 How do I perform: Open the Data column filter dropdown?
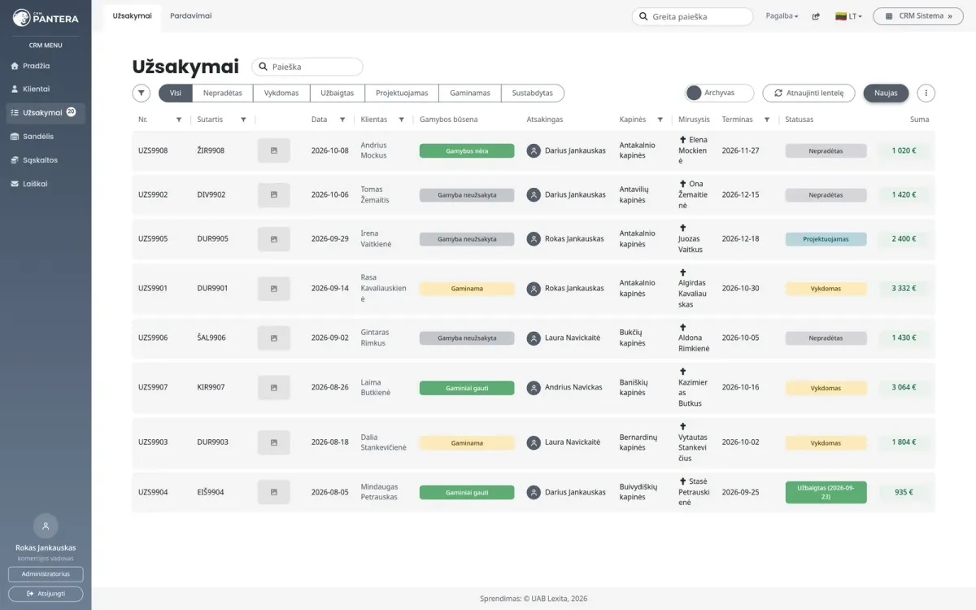click(x=342, y=120)
